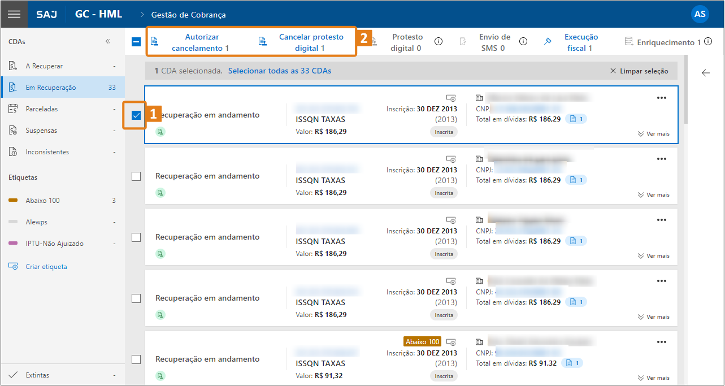The height and width of the screenshot is (386, 725).
Task: Click the back arrow on right panel
Action: click(705, 72)
